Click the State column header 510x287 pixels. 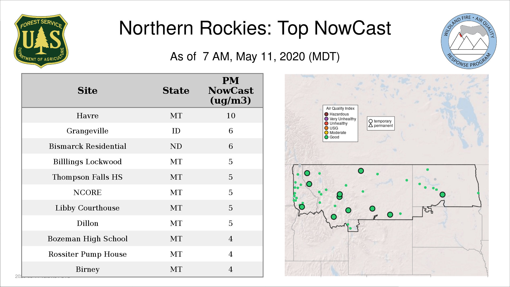[x=176, y=91]
